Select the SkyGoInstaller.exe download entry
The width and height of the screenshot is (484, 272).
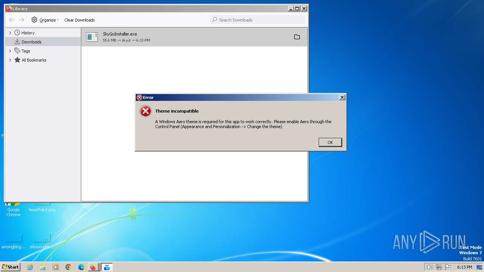[x=194, y=37]
